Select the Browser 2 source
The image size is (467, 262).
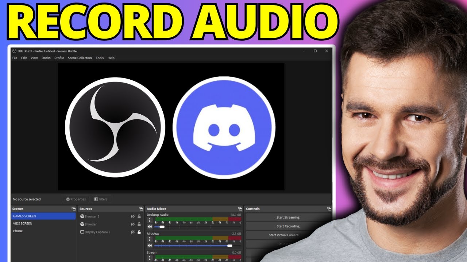point(111,216)
